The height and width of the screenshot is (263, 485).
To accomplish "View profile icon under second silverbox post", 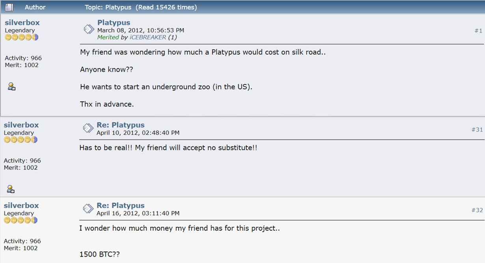I will point(11,189).
